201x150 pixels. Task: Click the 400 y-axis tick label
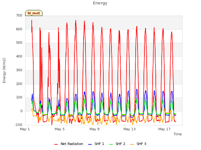tap(19, 56)
